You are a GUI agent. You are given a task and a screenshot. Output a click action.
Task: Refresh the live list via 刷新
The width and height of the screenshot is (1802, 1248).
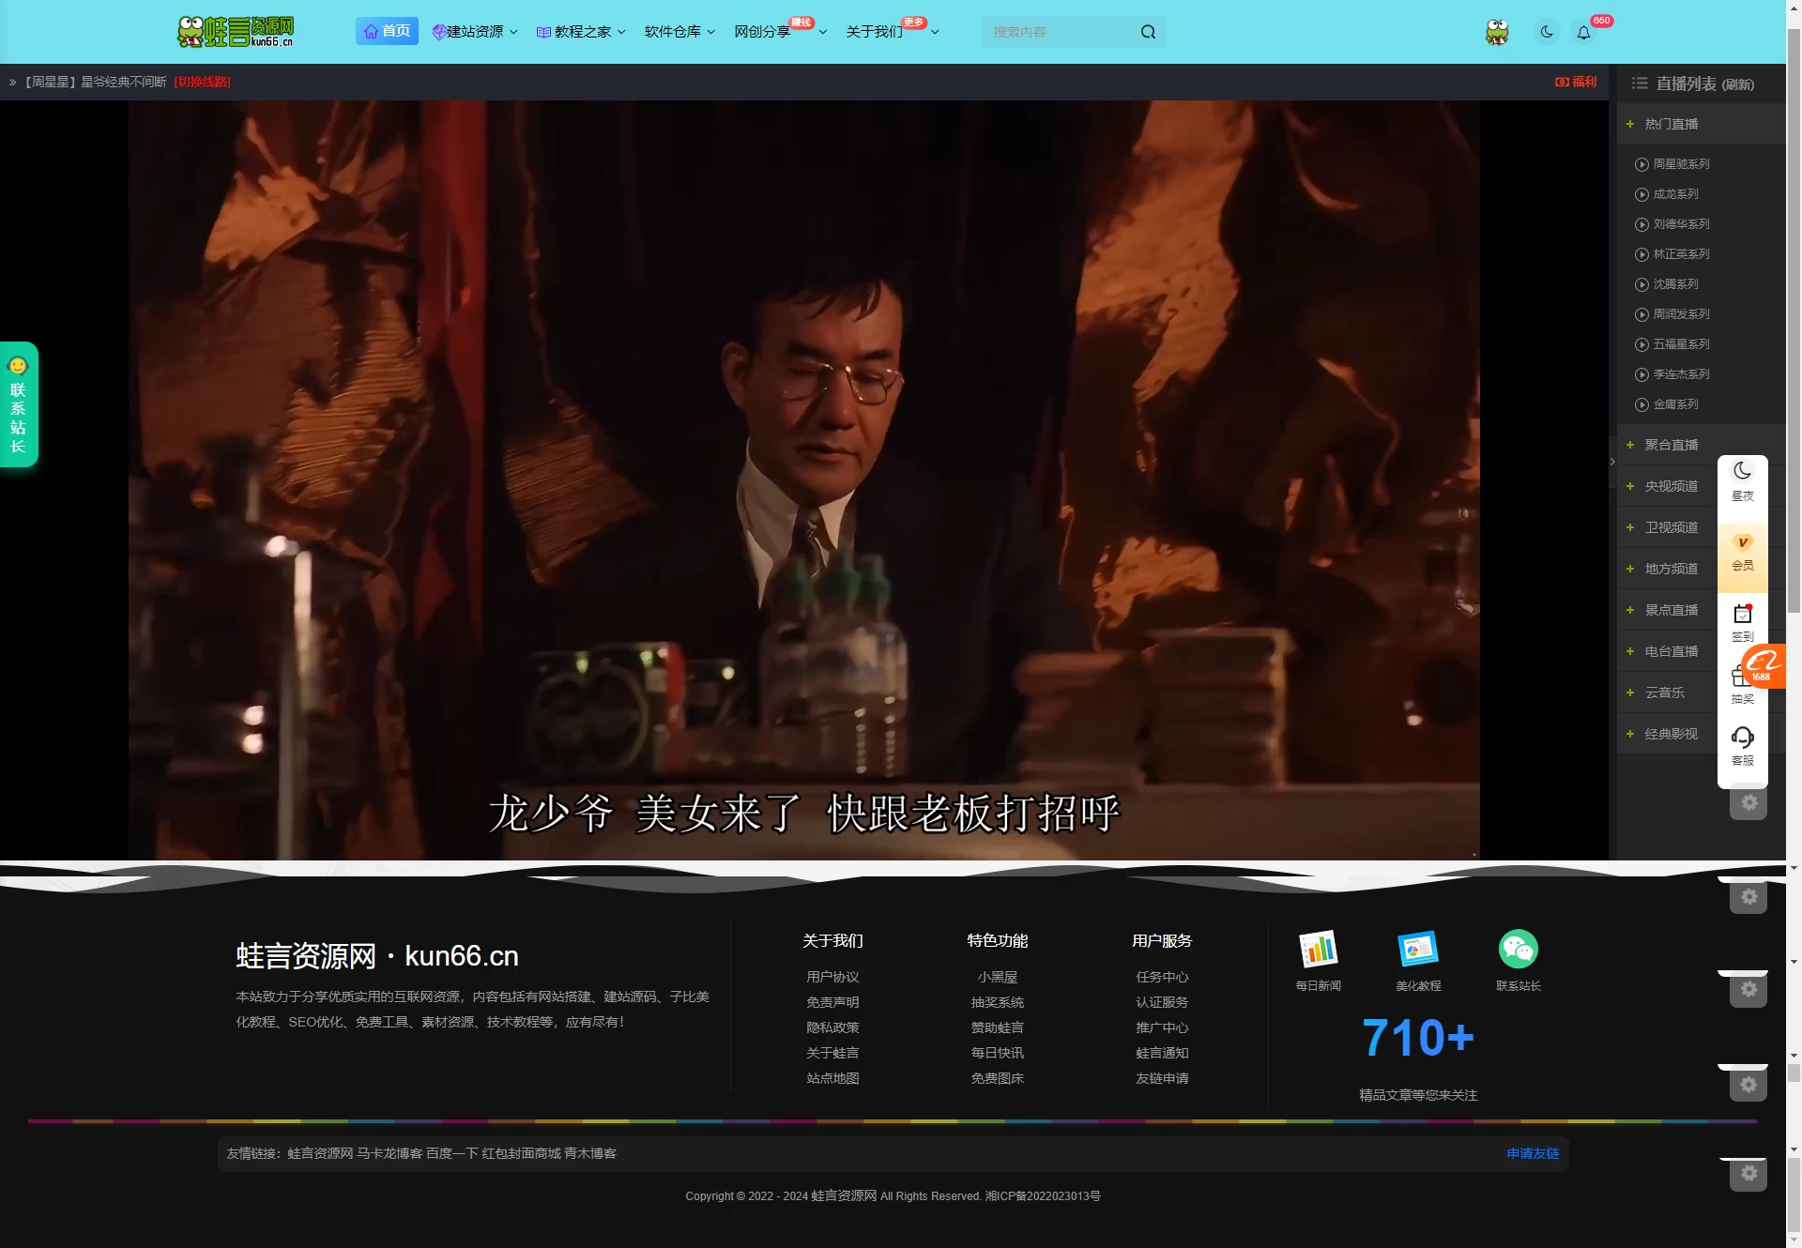coord(1738,84)
